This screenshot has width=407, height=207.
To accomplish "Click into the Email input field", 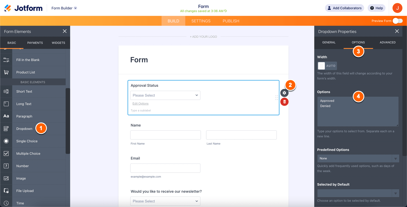I will click(165, 168).
